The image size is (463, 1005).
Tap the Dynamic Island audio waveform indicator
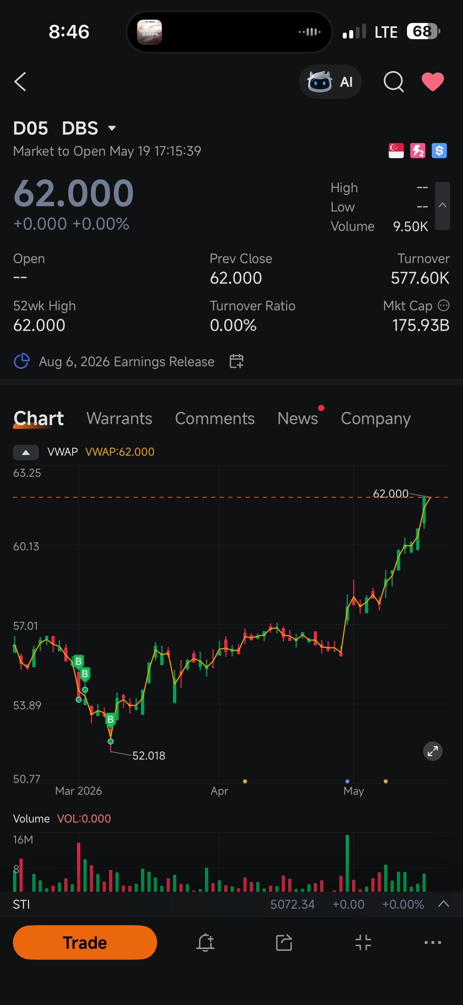pyautogui.click(x=310, y=32)
